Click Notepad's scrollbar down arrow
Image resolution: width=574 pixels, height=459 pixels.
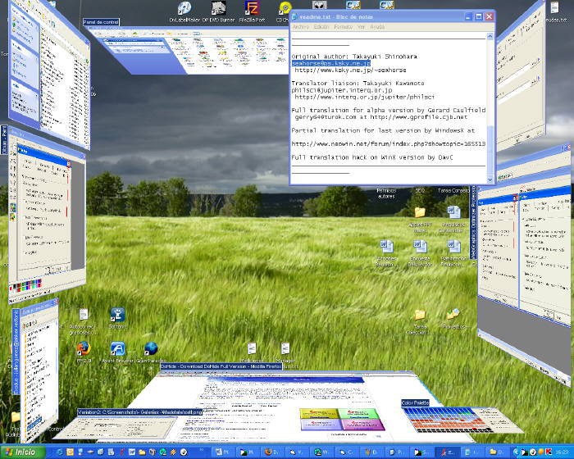(490, 180)
